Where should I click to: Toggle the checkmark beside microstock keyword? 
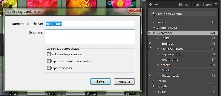(x=150, y=33)
